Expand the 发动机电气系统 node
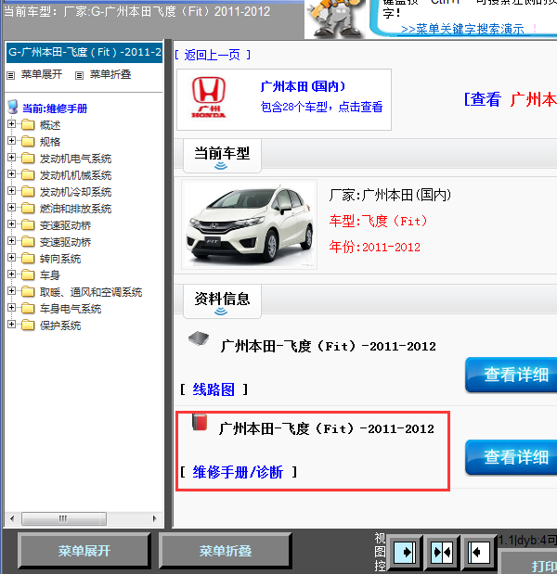Image resolution: width=557 pixels, height=574 pixels. click(x=11, y=158)
